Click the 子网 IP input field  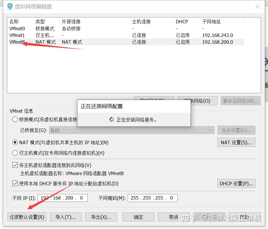pos(63,198)
